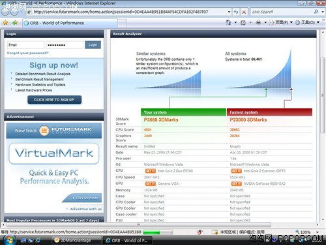This screenshot has width=326, height=245.
Task: Click the URL address bar
Action: pos(127,12)
